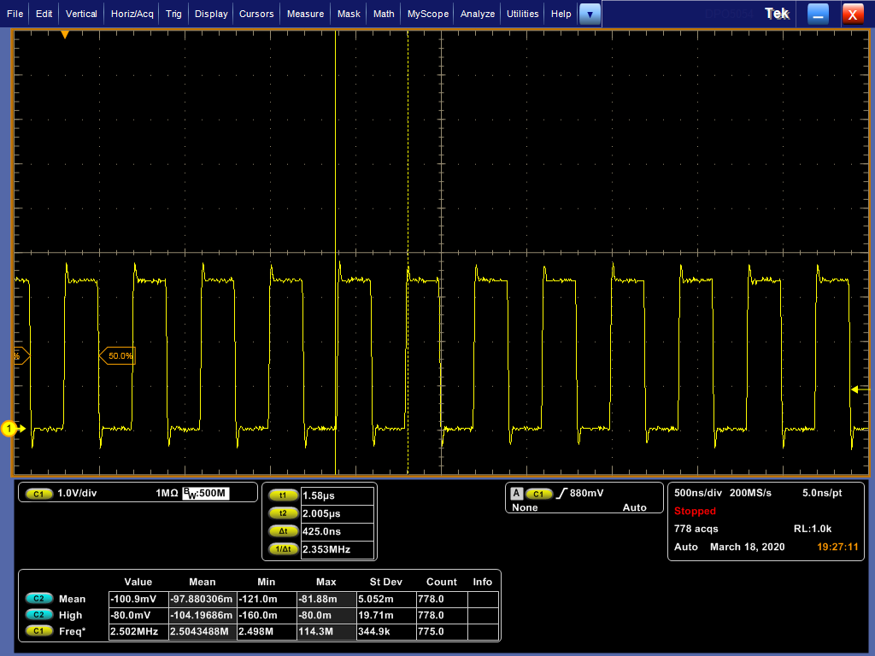Click the C2 badge of the High measurement

click(38, 615)
